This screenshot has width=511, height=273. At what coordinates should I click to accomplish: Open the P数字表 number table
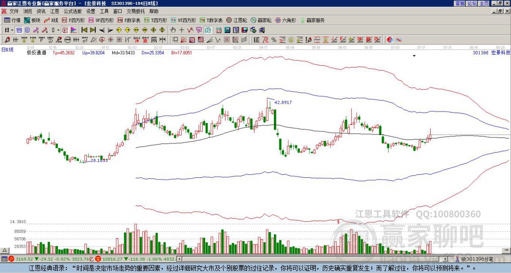pos(129,20)
